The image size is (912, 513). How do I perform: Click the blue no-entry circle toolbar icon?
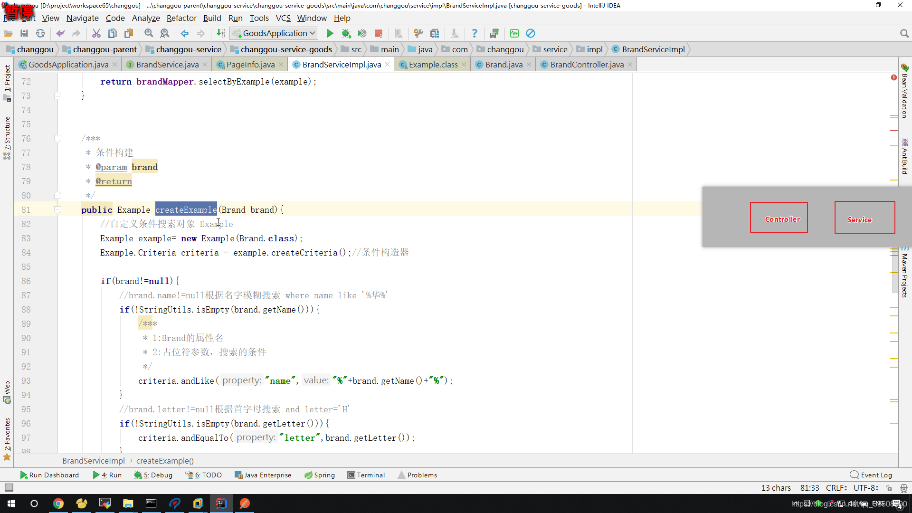pos(531,33)
